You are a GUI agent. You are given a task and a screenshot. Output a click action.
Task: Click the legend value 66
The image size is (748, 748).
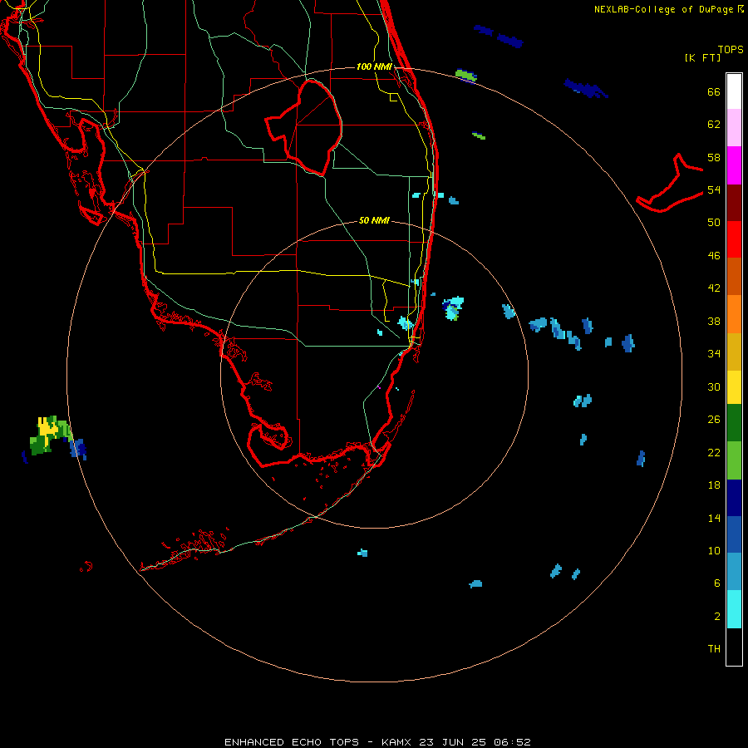pos(714,92)
